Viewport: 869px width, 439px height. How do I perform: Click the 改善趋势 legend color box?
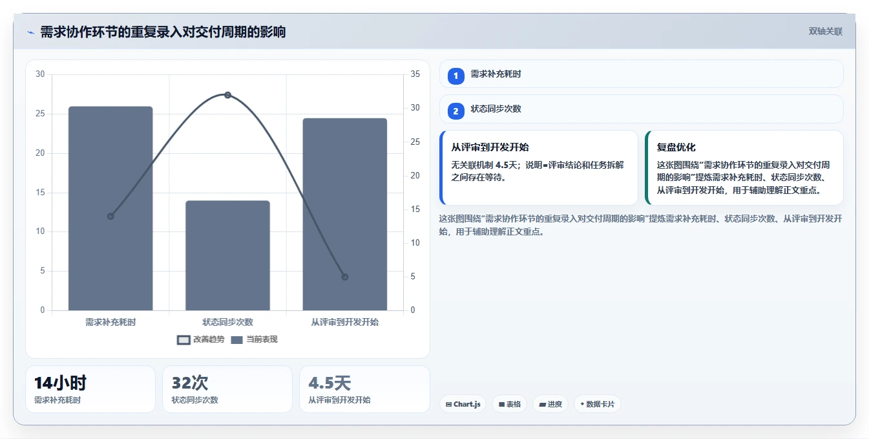(183, 340)
